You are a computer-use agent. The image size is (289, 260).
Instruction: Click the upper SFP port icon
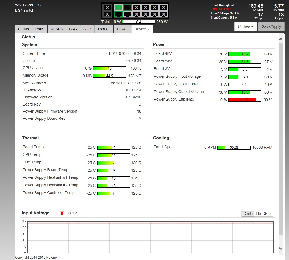coord(108,7)
